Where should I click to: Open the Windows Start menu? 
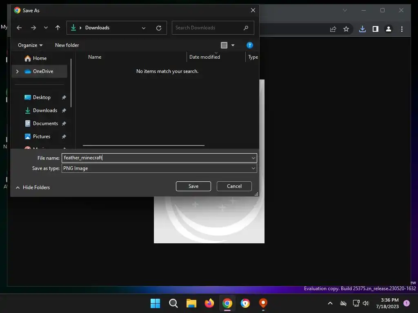point(155,303)
